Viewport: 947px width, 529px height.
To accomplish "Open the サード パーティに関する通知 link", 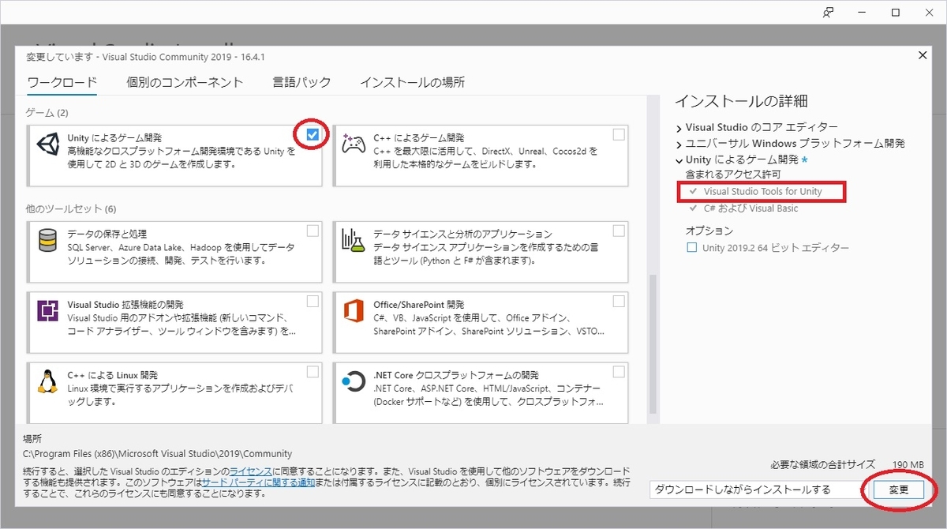I will (258, 482).
